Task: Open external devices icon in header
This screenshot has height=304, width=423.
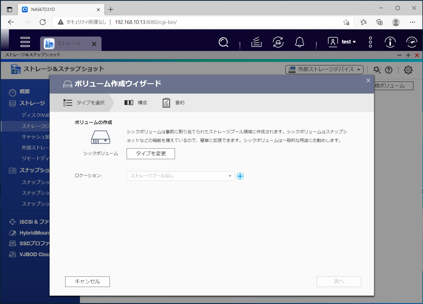Action: coord(278,42)
